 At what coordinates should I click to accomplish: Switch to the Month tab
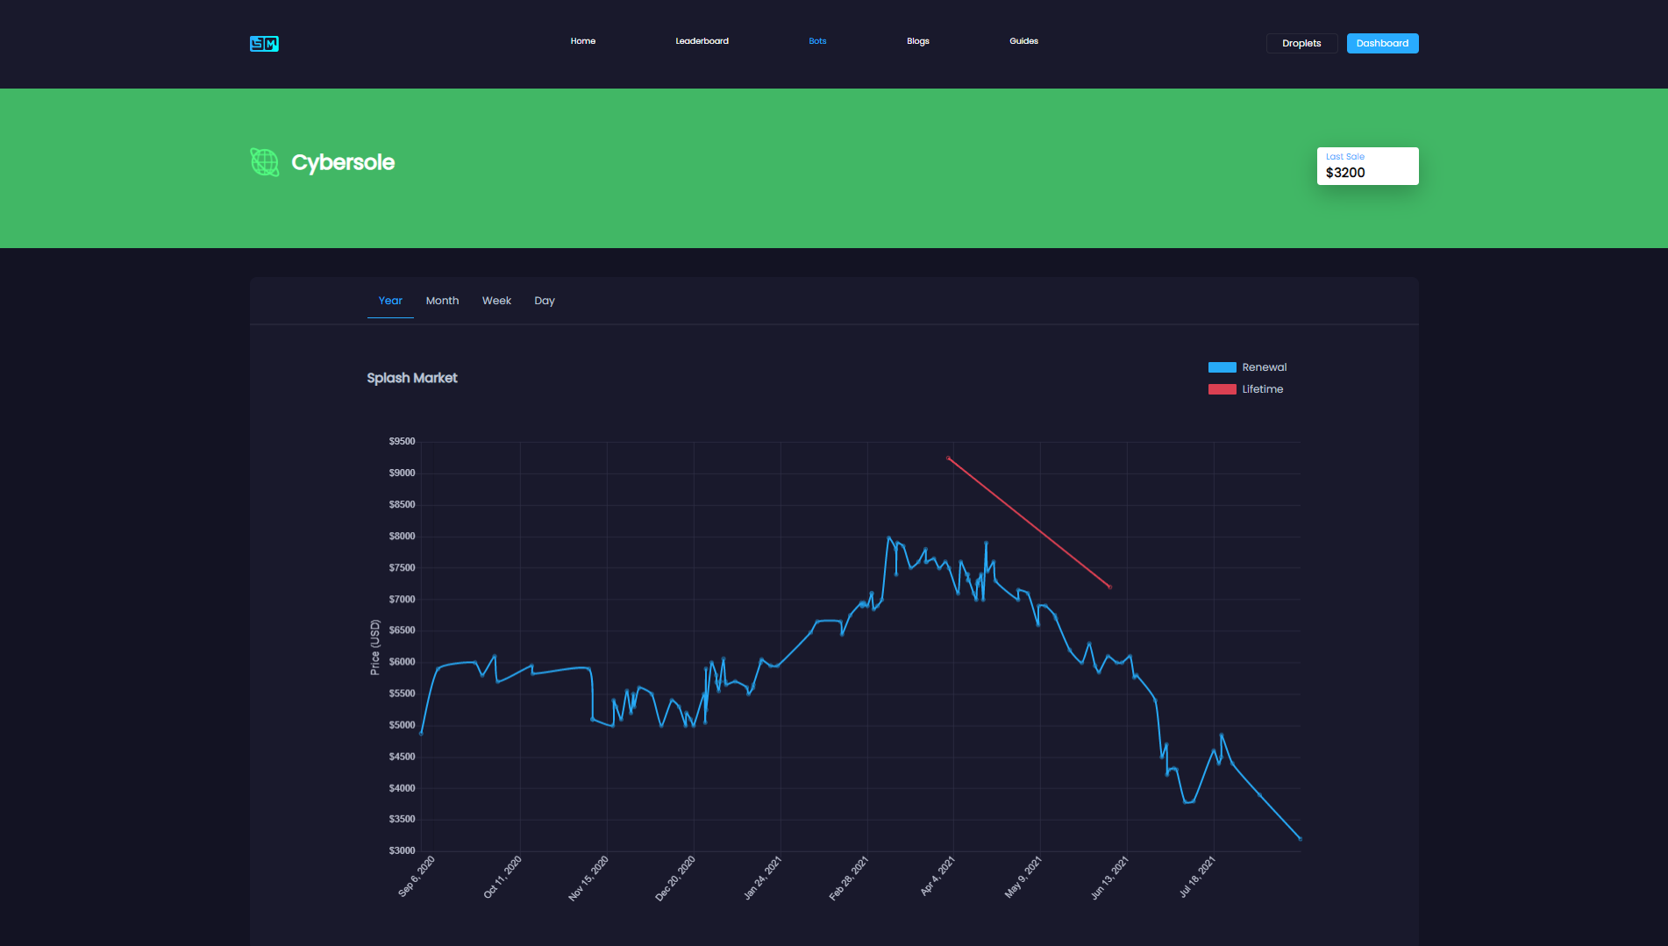(442, 301)
